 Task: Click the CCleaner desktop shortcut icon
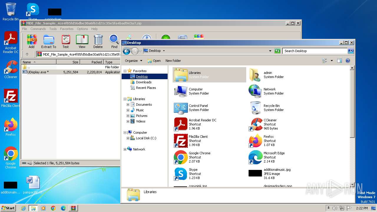point(11,70)
